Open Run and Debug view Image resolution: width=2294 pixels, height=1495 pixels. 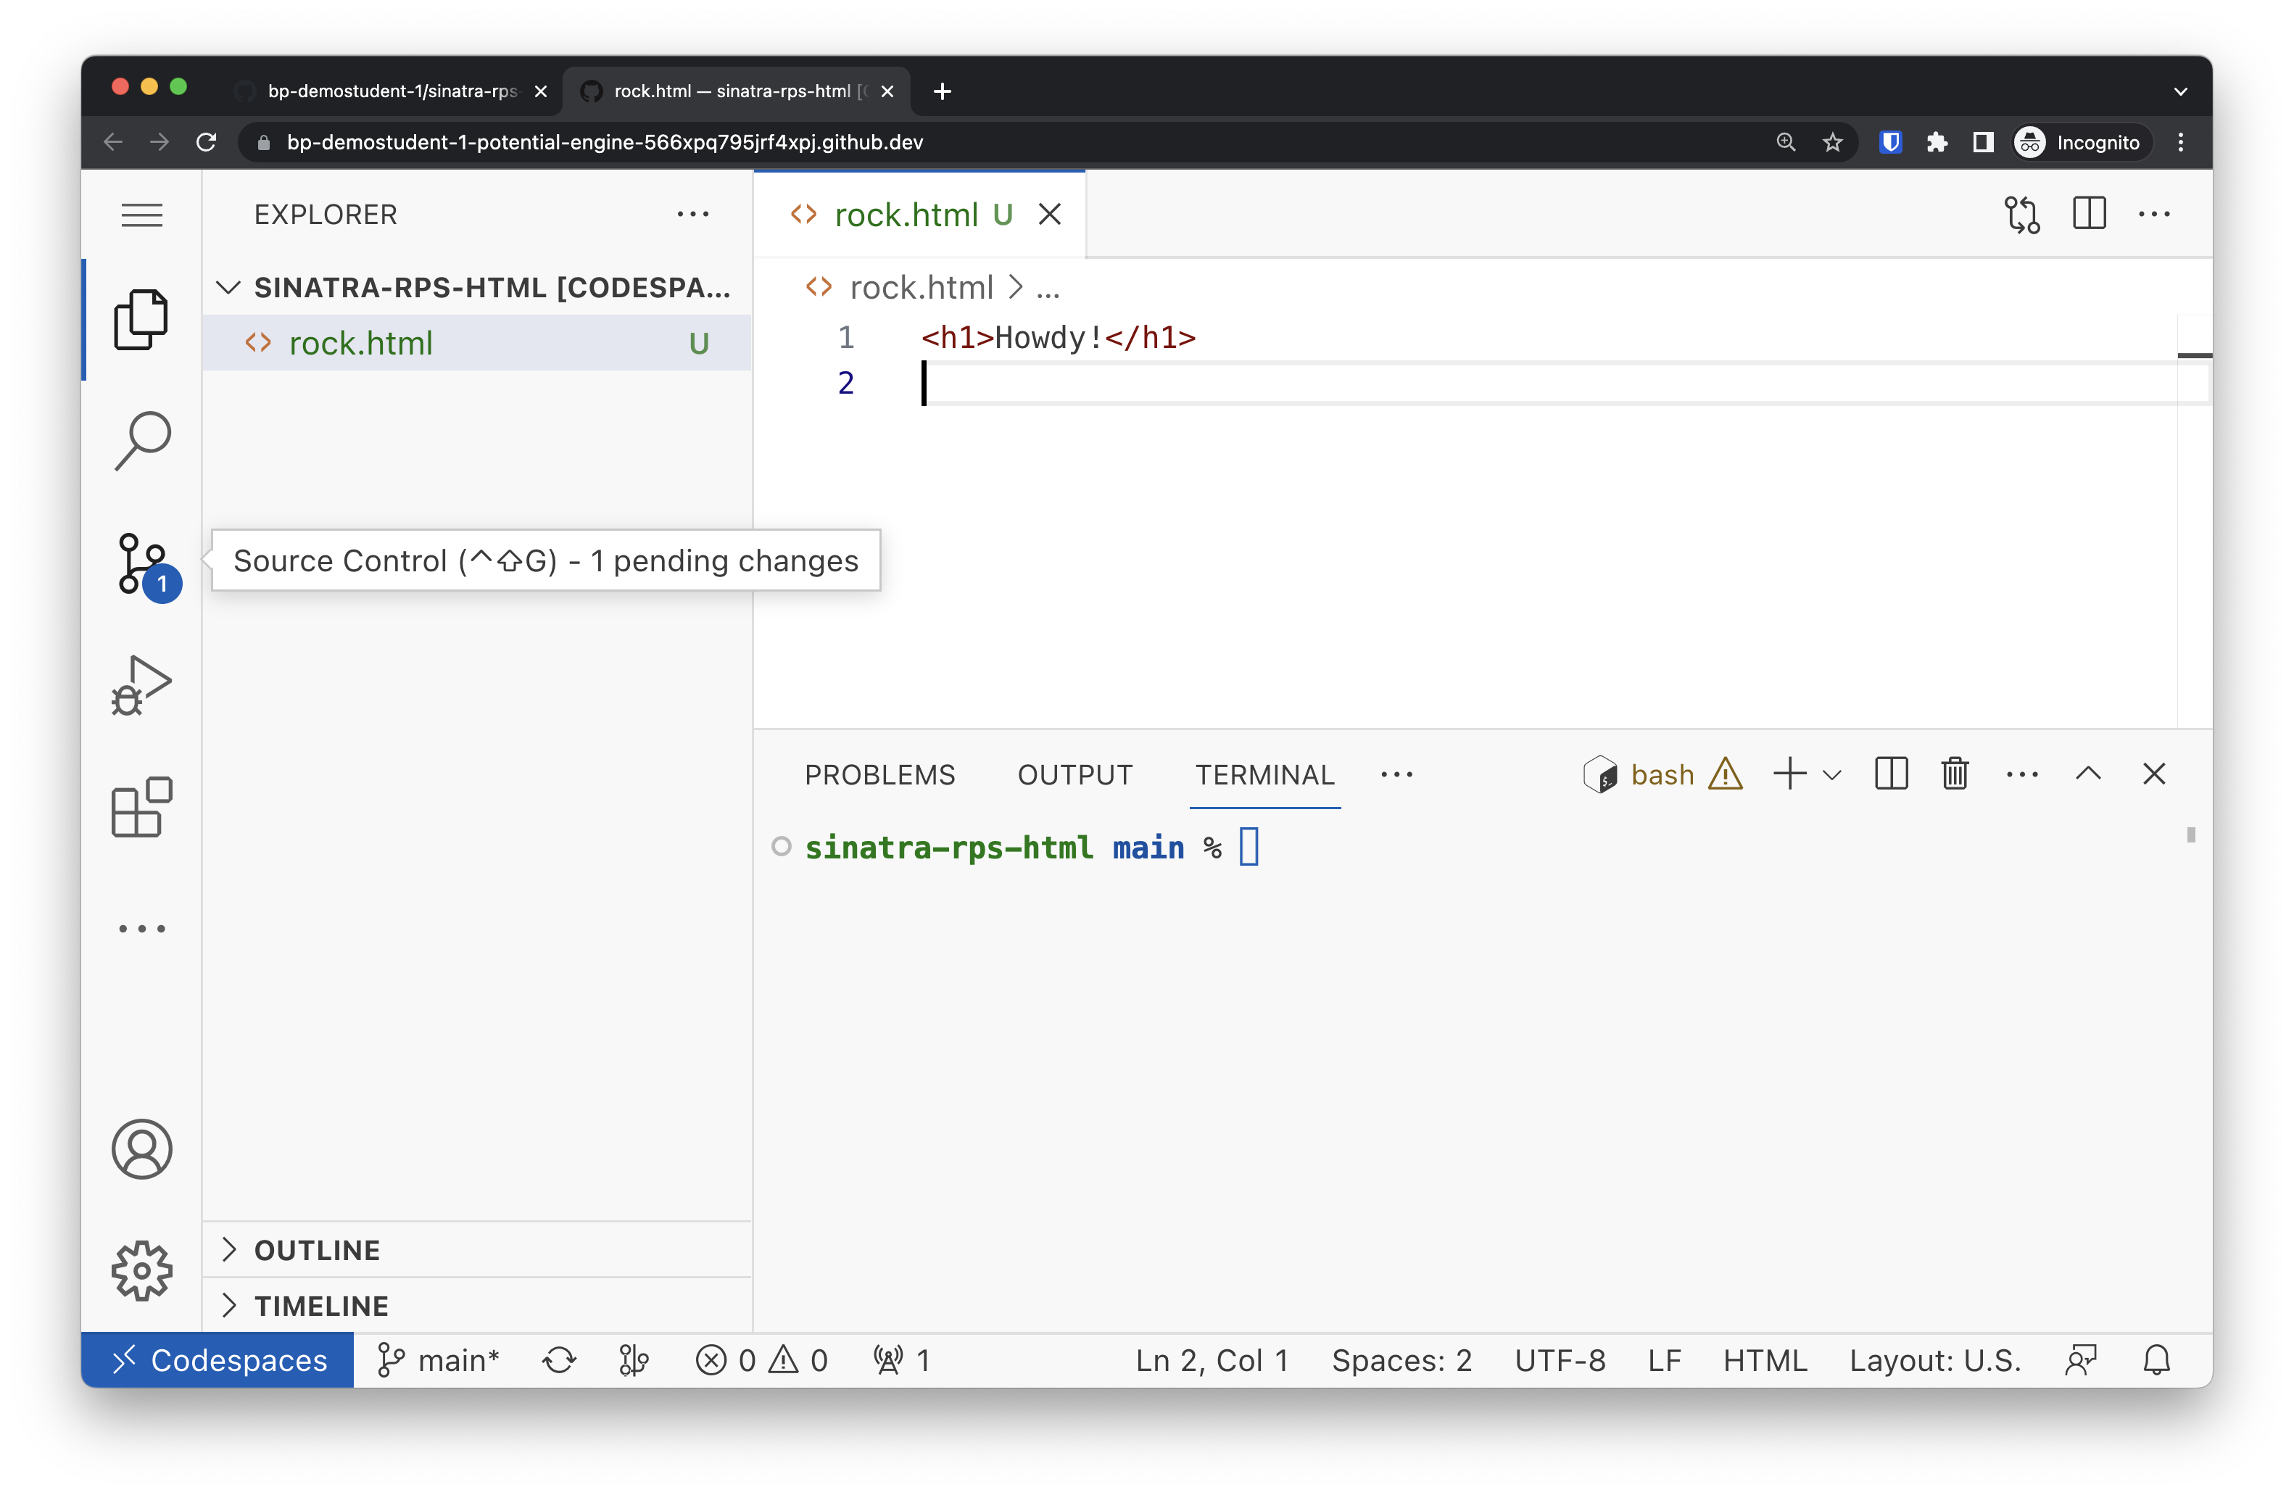pyautogui.click(x=141, y=685)
